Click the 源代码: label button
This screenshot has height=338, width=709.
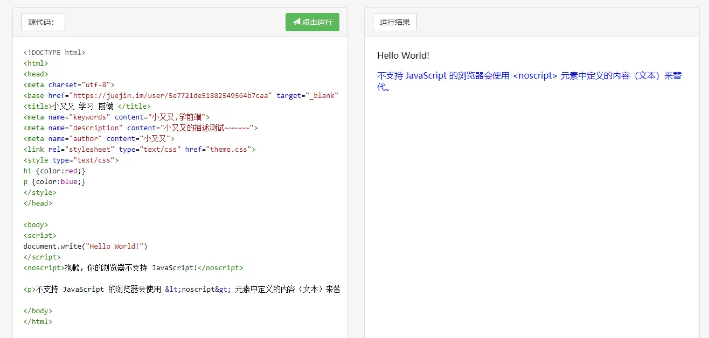point(43,22)
